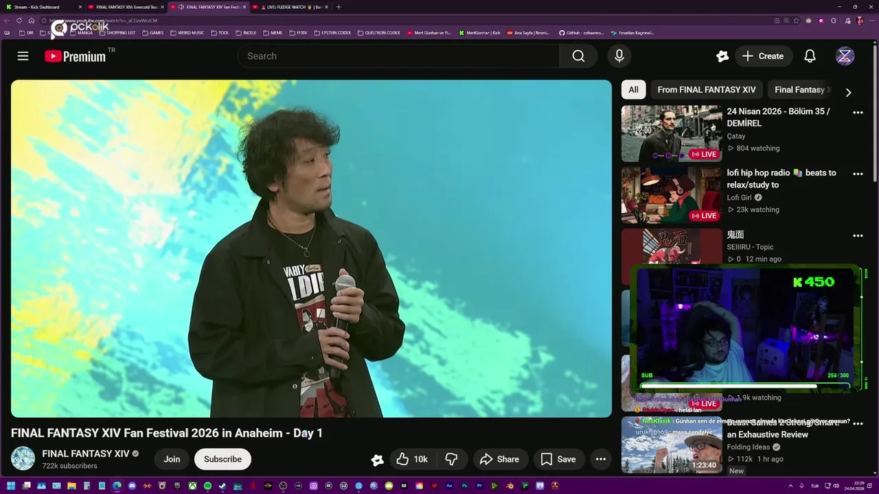The image size is (879, 494).
Task: Open Premiere Pro from the taskbar
Action: pos(480,486)
